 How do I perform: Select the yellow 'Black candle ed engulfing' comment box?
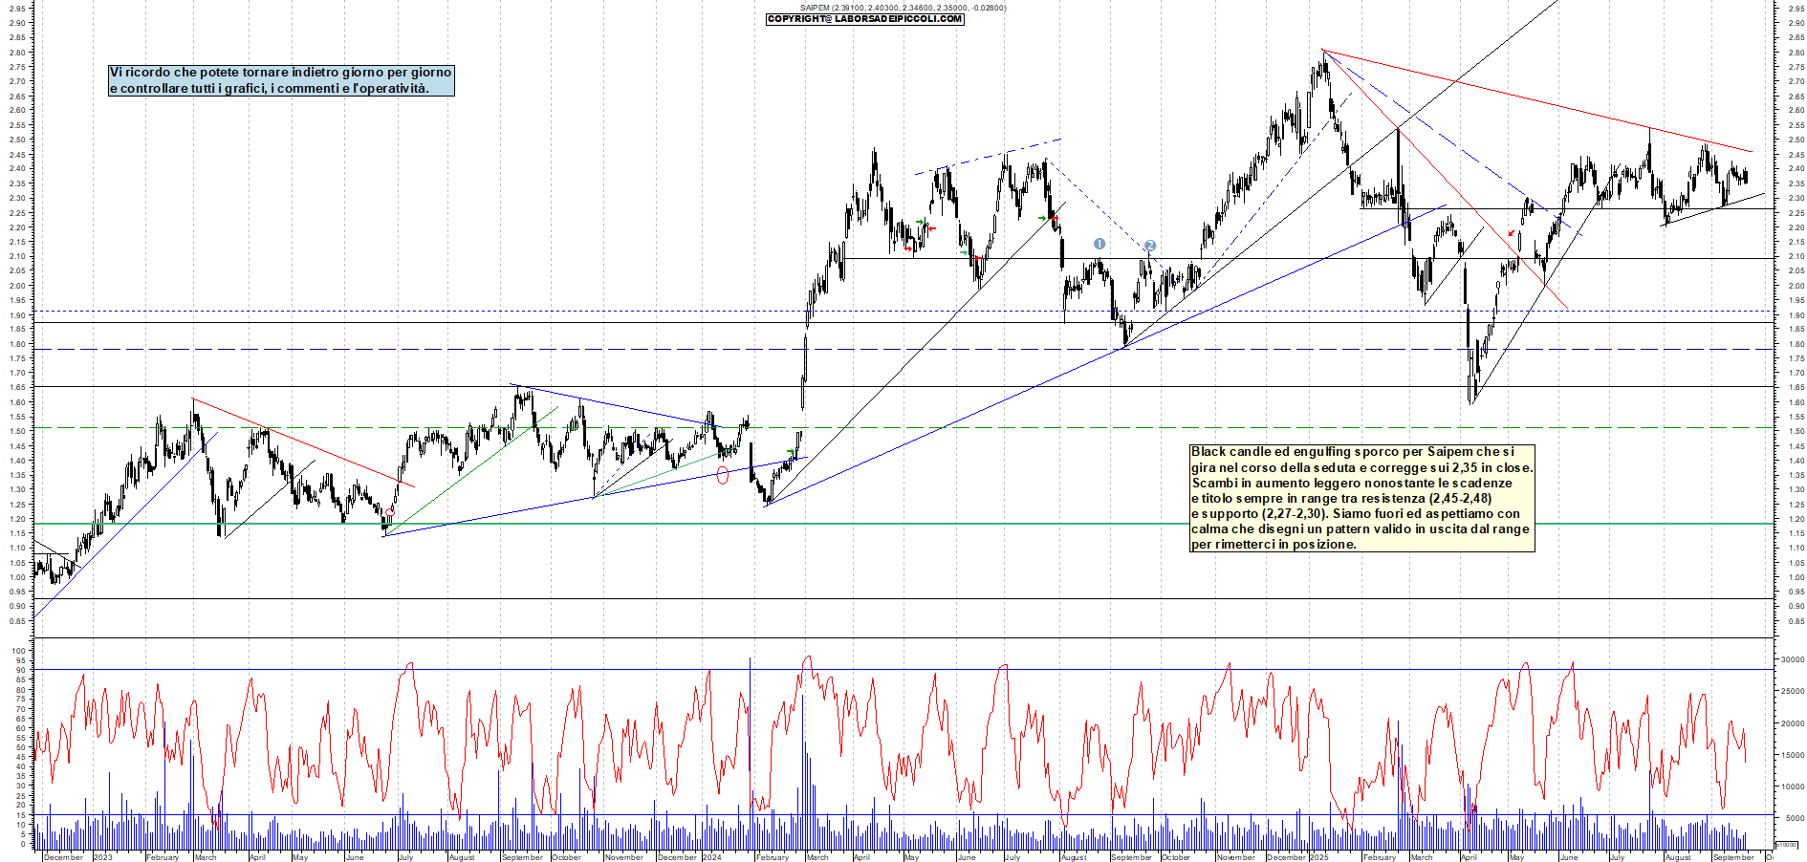(1362, 498)
